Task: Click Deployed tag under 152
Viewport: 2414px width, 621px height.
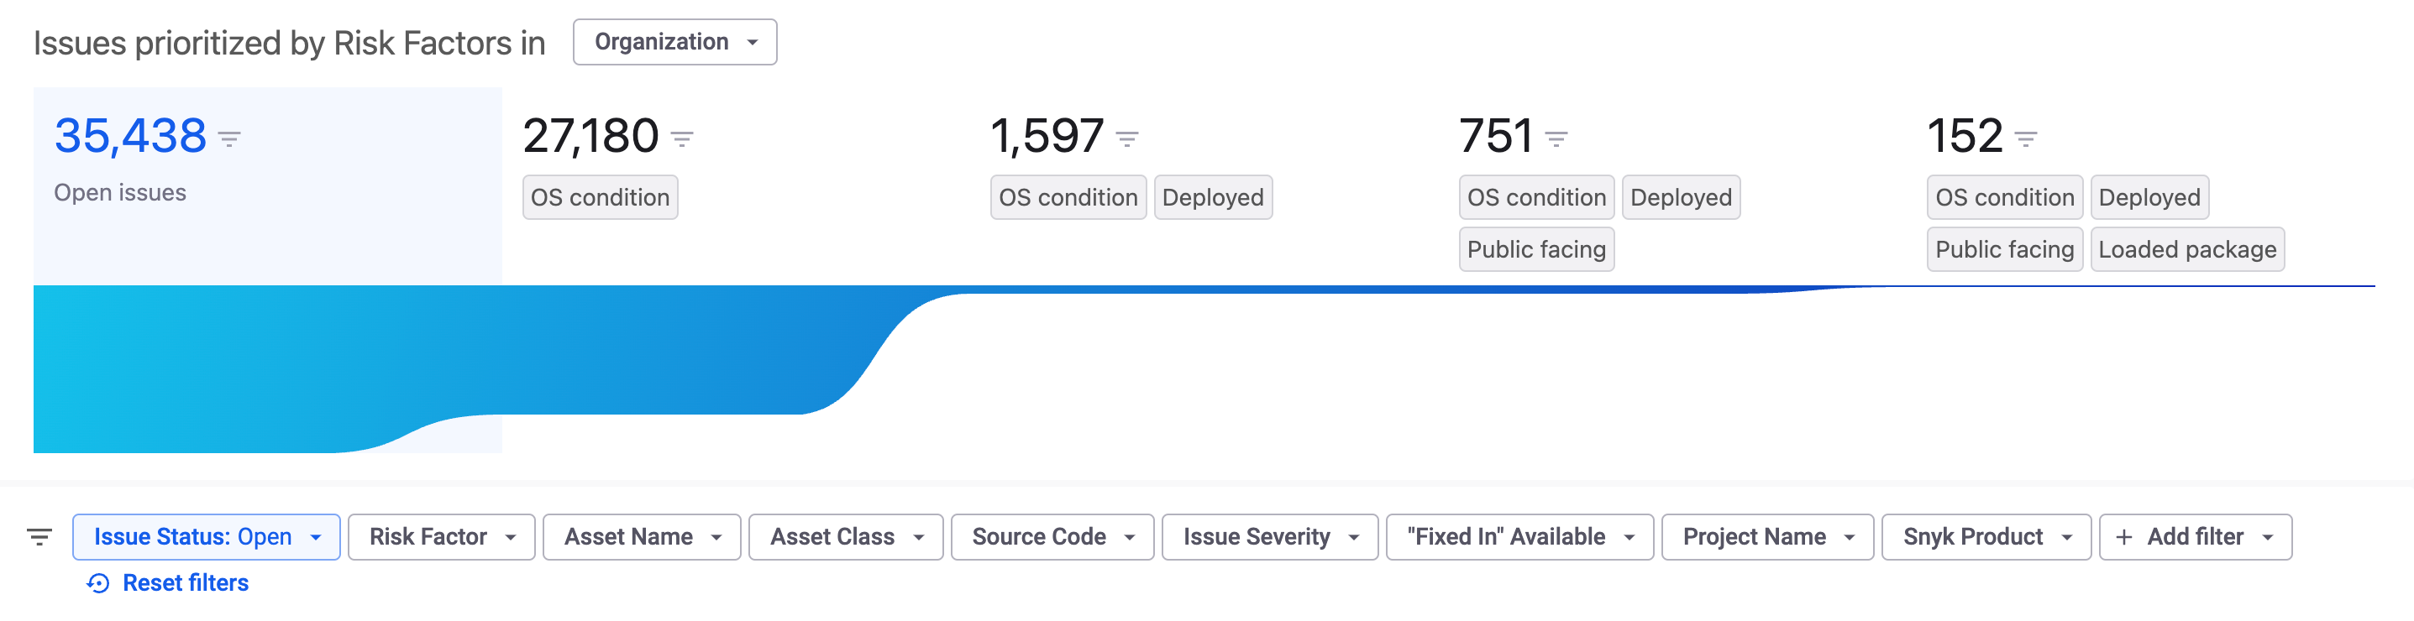Action: click(x=2149, y=198)
